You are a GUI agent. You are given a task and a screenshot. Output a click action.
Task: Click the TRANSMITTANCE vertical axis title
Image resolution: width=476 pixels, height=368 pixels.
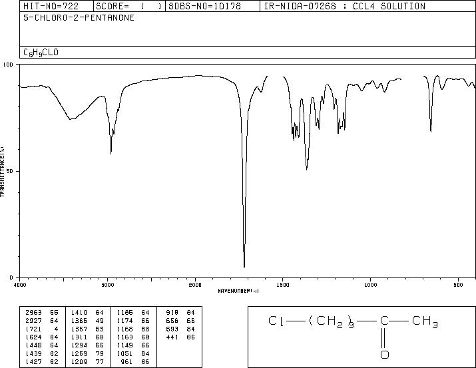coord(3,172)
